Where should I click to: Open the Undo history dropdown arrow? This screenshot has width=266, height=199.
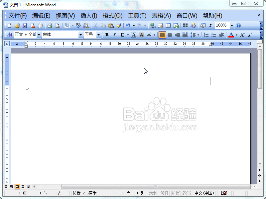pyautogui.click(x=134, y=26)
